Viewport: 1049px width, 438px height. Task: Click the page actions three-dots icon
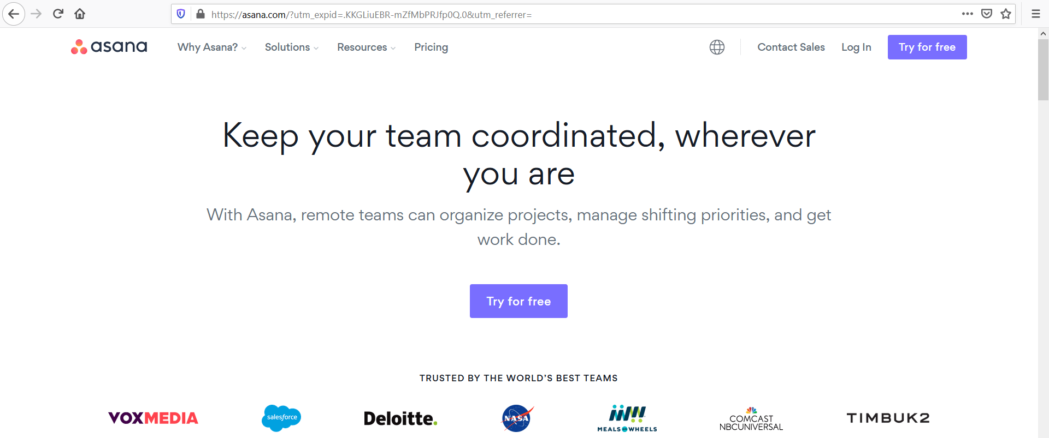[968, 14]
